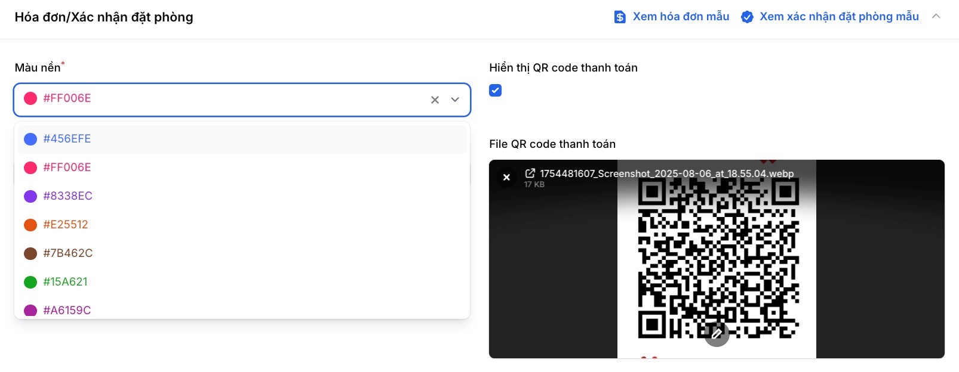Choose the #7B462C brown color option

tap(242, 253)
